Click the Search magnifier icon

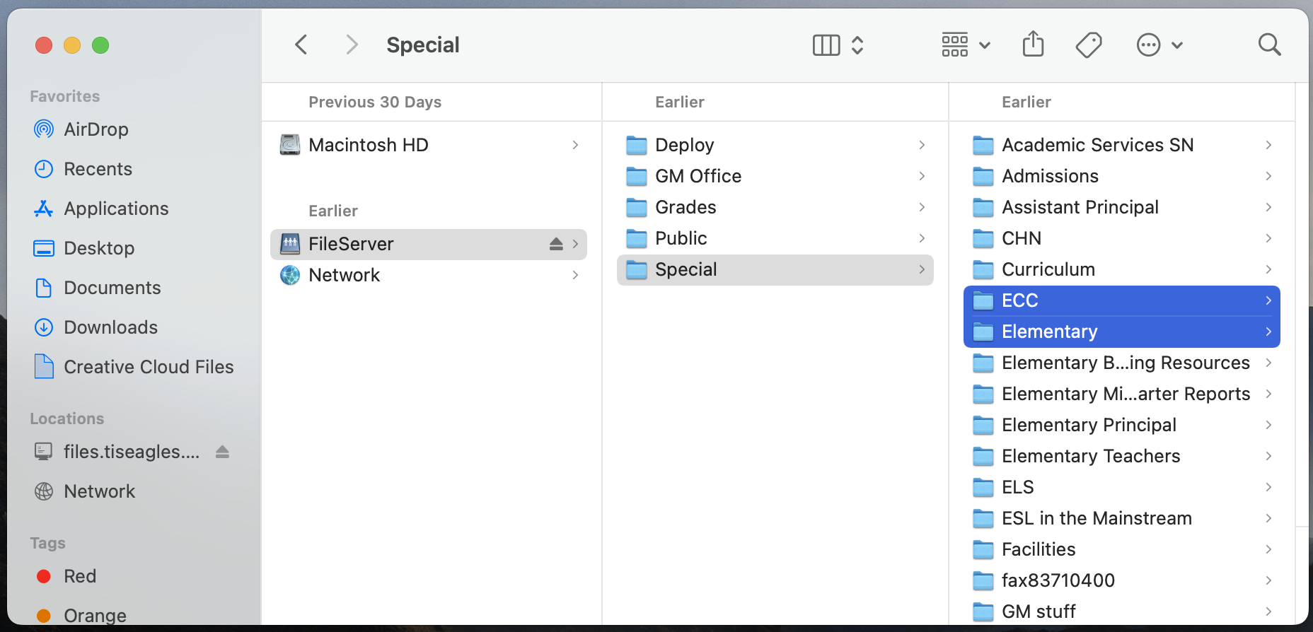pos(1269,45)
